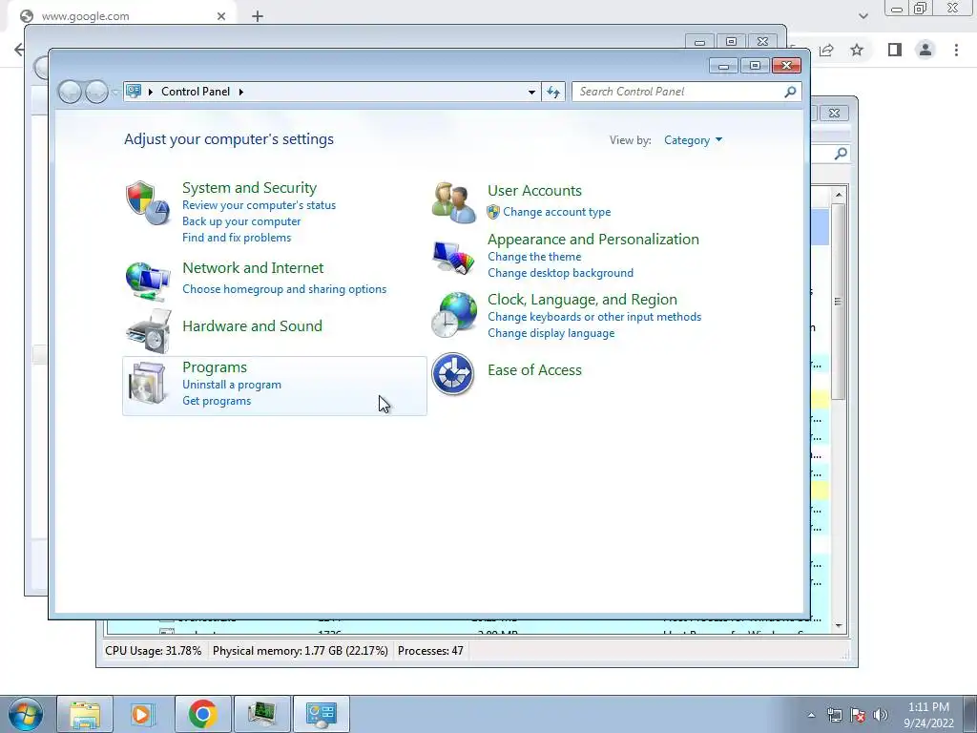
Task: Open Chrome three-dot menu
Action: [956, 50]
